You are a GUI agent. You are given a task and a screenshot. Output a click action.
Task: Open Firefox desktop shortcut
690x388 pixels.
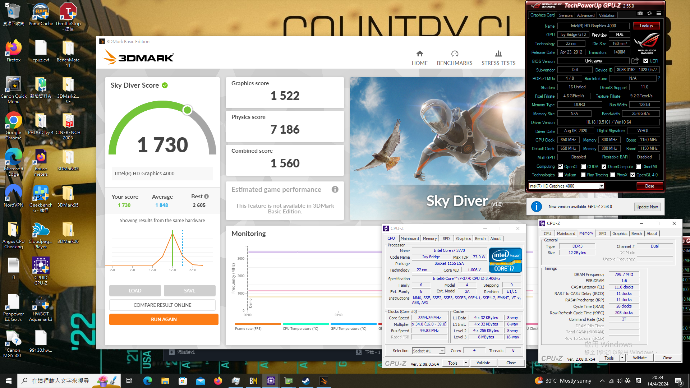click(x=14, y=51)
